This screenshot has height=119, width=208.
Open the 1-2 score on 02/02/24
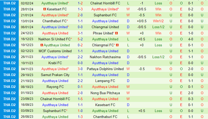pos(80,3)
